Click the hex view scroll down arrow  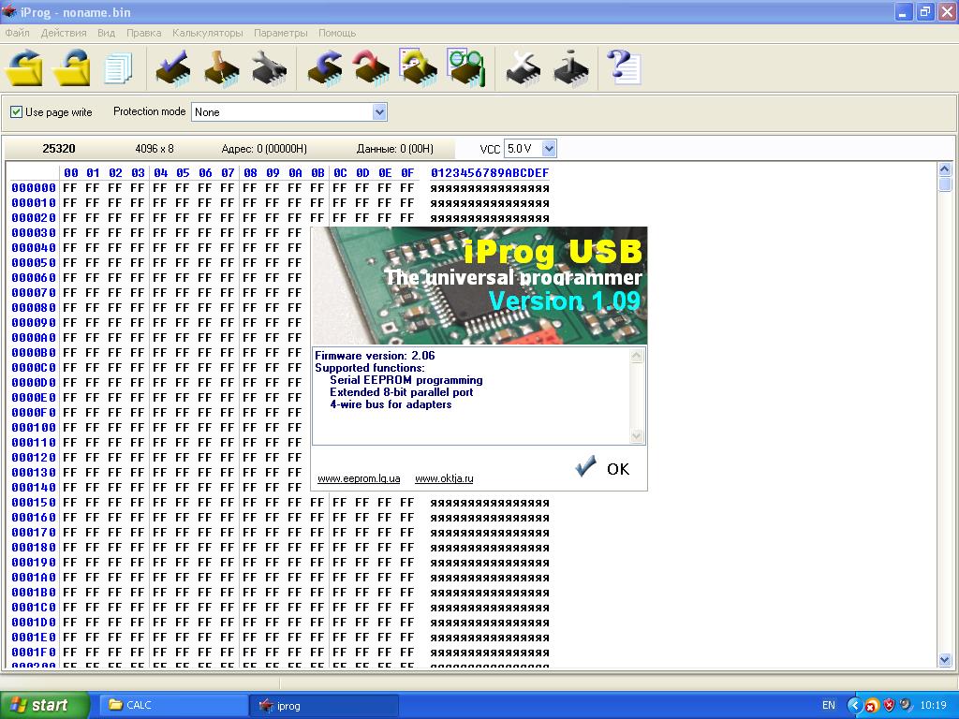coord(945,660)
